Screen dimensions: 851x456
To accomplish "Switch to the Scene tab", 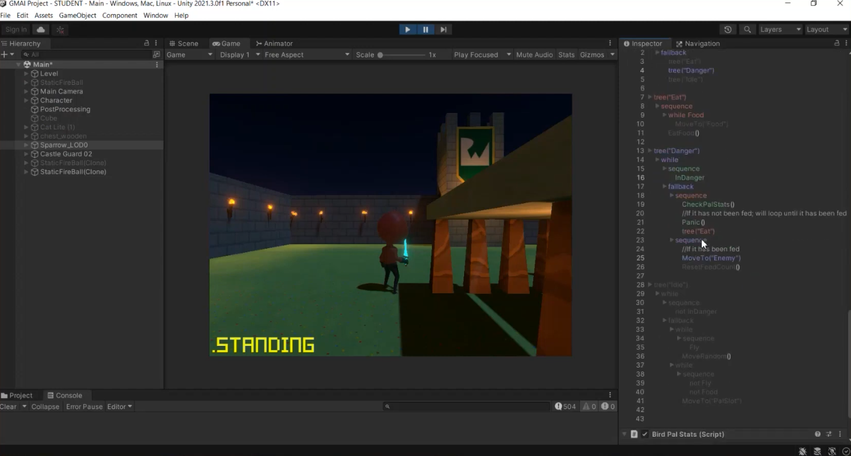I will pos(183,43).
